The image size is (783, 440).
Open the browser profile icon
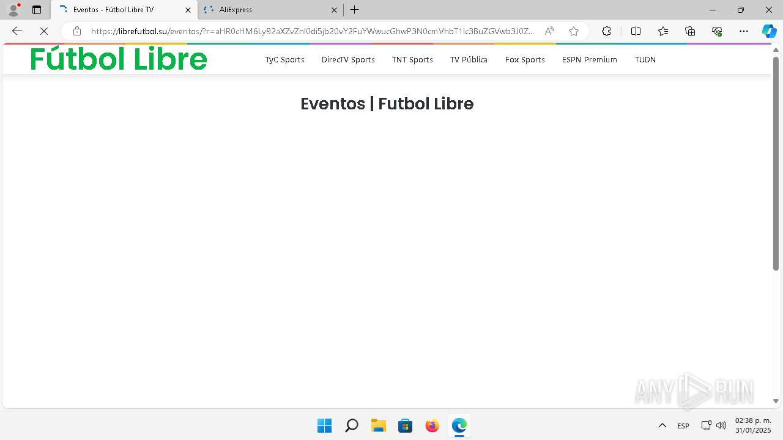tap(13, 10)
